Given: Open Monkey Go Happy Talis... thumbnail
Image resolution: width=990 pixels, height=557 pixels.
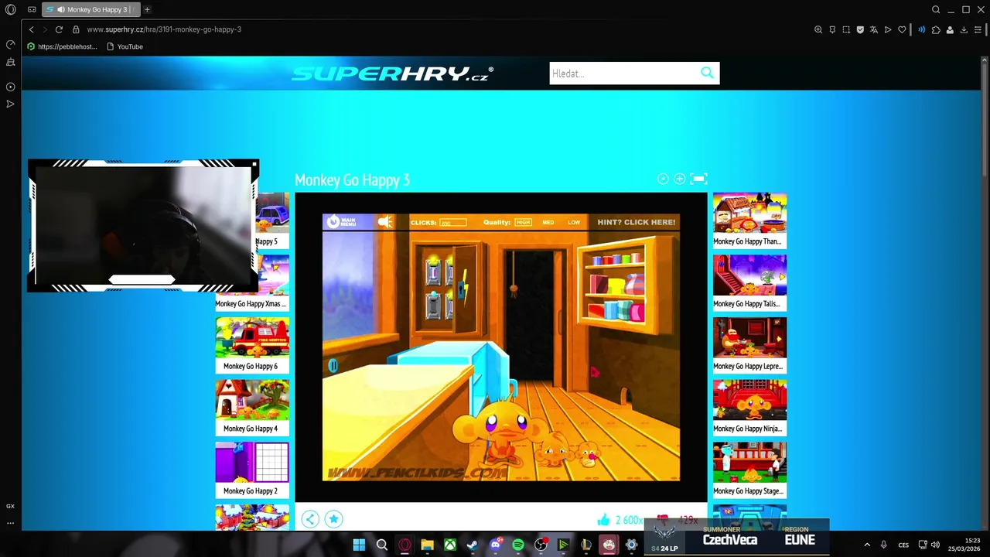Looking at the screenshot, I should pyautogui.click(x=749, y=282).
